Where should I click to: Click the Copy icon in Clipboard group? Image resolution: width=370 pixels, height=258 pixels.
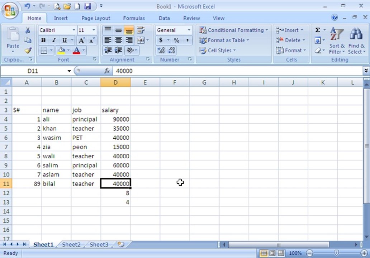point(28,40)
